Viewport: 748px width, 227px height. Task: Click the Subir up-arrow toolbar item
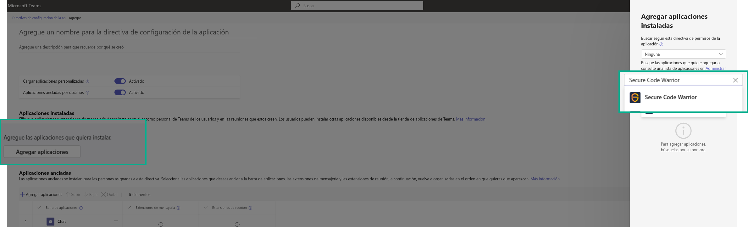pos(73,194)
